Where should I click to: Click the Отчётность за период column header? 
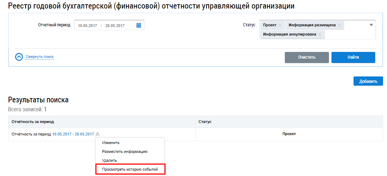(33, 122)
